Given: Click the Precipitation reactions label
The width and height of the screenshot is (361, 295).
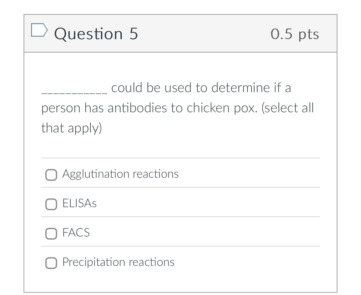Looking at the screenshot, I should 118,262.
